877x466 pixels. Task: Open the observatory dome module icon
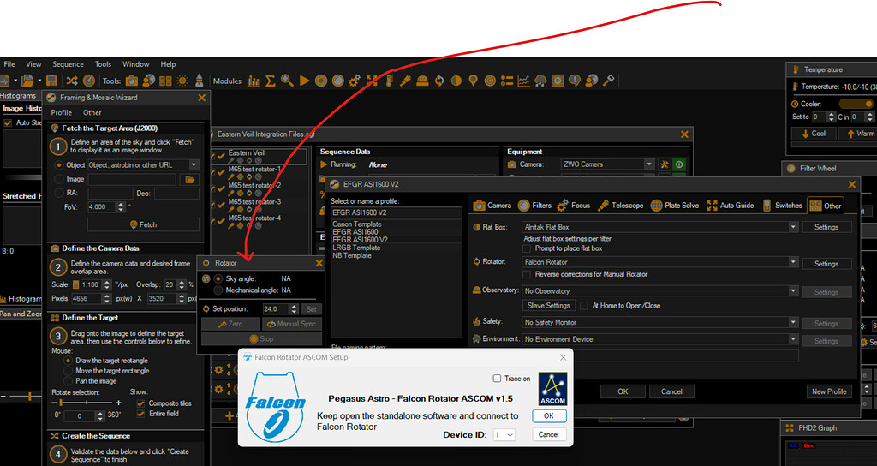tap(423, 81)
